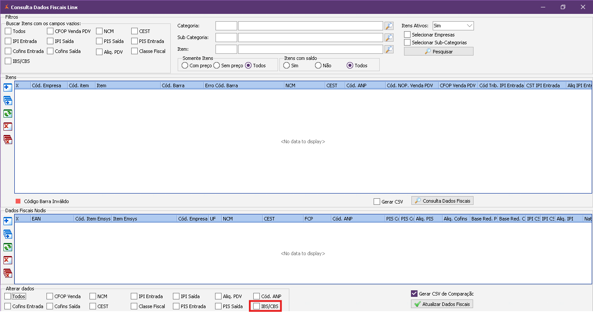
Task: Enable Classe Fiscal filter checkbox in Filtros
Action: pyautogui.click(x=134, y=51)
